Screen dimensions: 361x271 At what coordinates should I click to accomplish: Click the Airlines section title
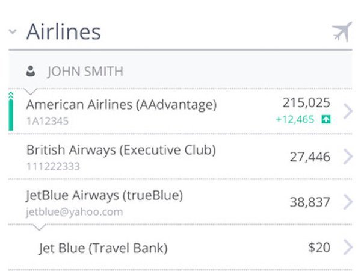64,32
